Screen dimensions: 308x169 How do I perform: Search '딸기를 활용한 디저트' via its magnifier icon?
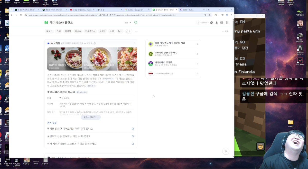click(133, 129)
